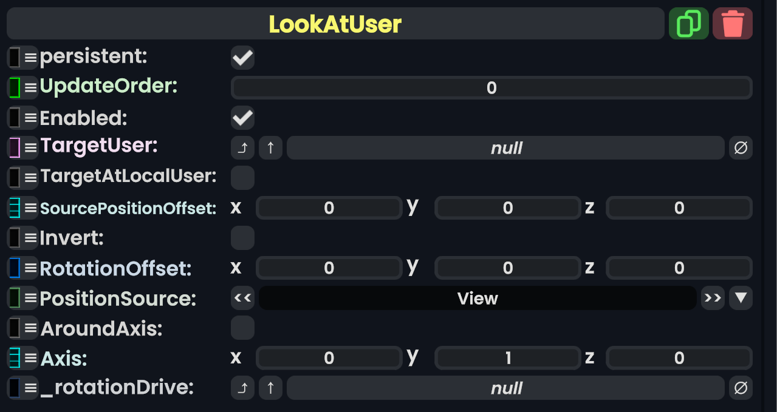
Task: Click the curved arrow icon beside _rotationDrive
Action: (242, 388)
